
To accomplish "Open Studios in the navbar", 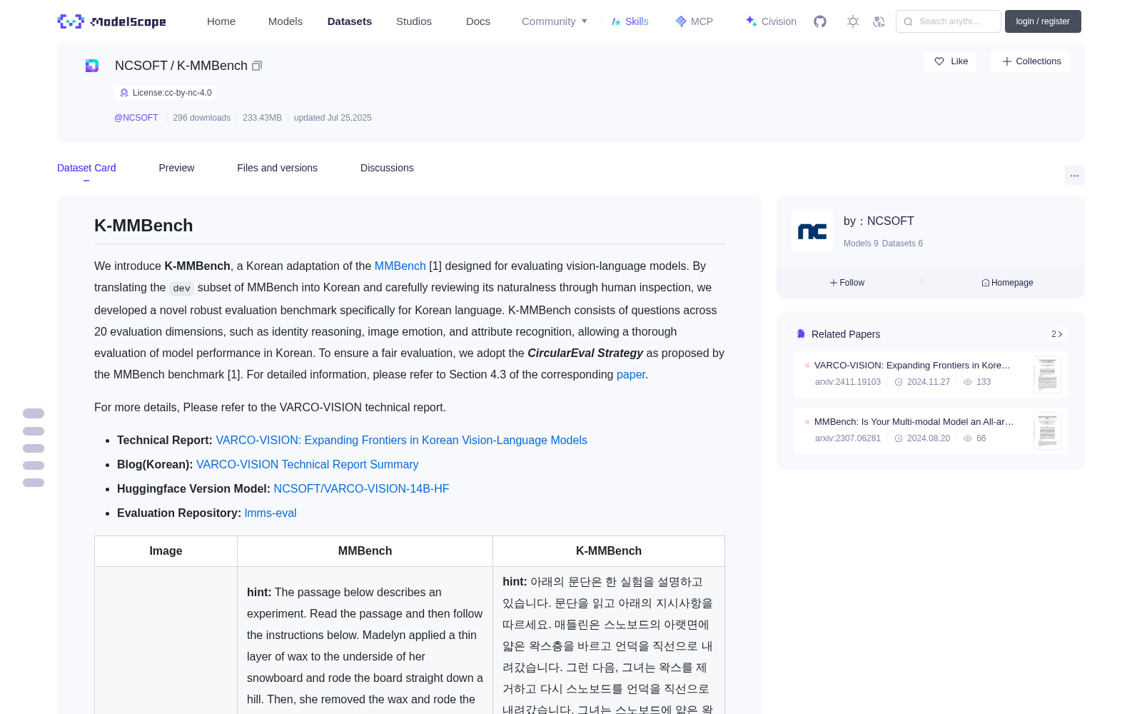I will coord(414,21).
